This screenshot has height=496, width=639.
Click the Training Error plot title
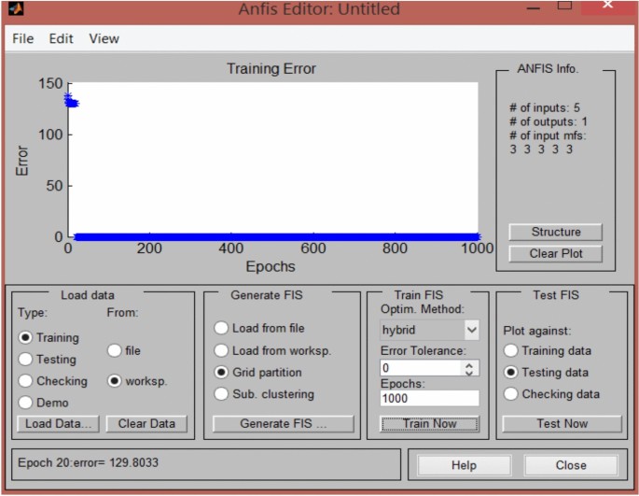pyautogui.click(x=271, y=68)
